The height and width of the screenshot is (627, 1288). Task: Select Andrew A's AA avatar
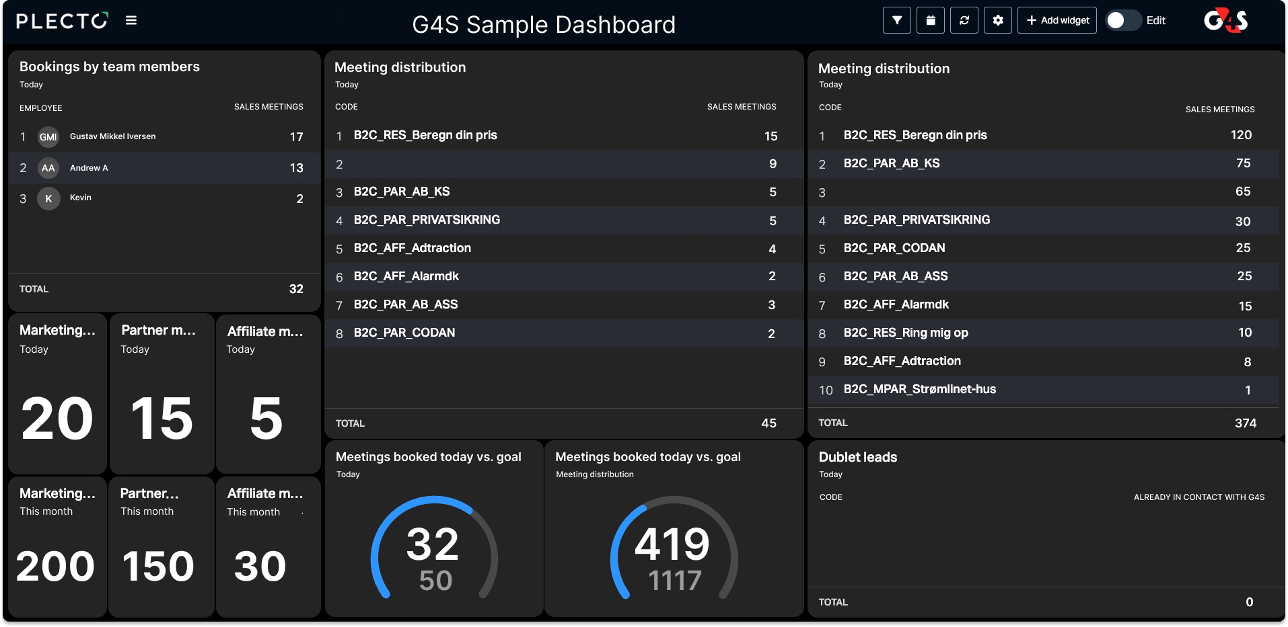[48, 168]
